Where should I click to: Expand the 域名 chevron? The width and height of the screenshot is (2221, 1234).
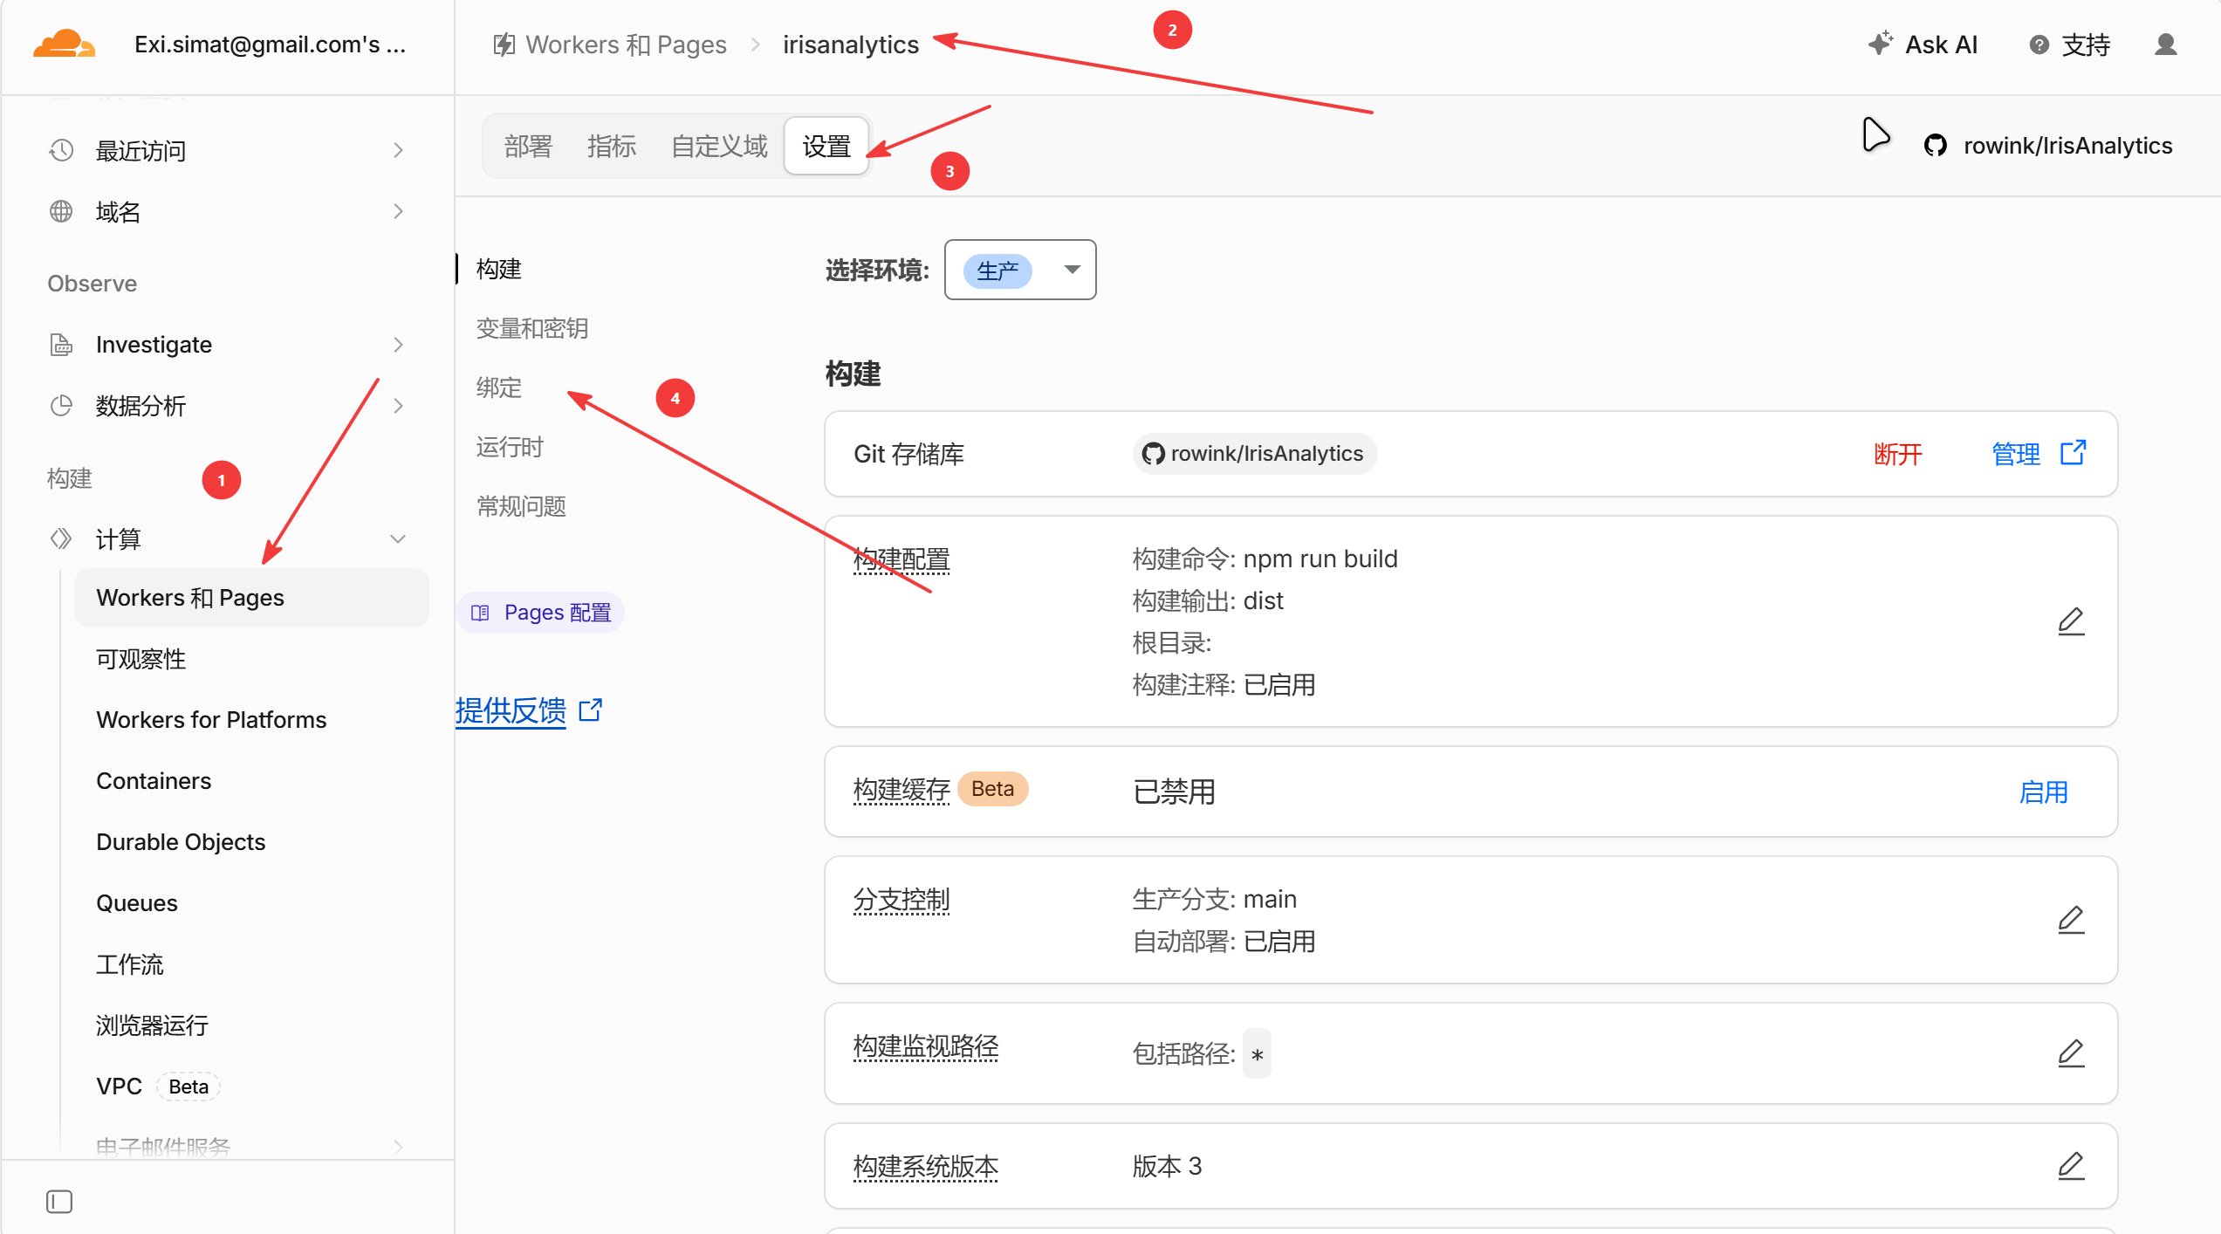click(x=398, y=211)
